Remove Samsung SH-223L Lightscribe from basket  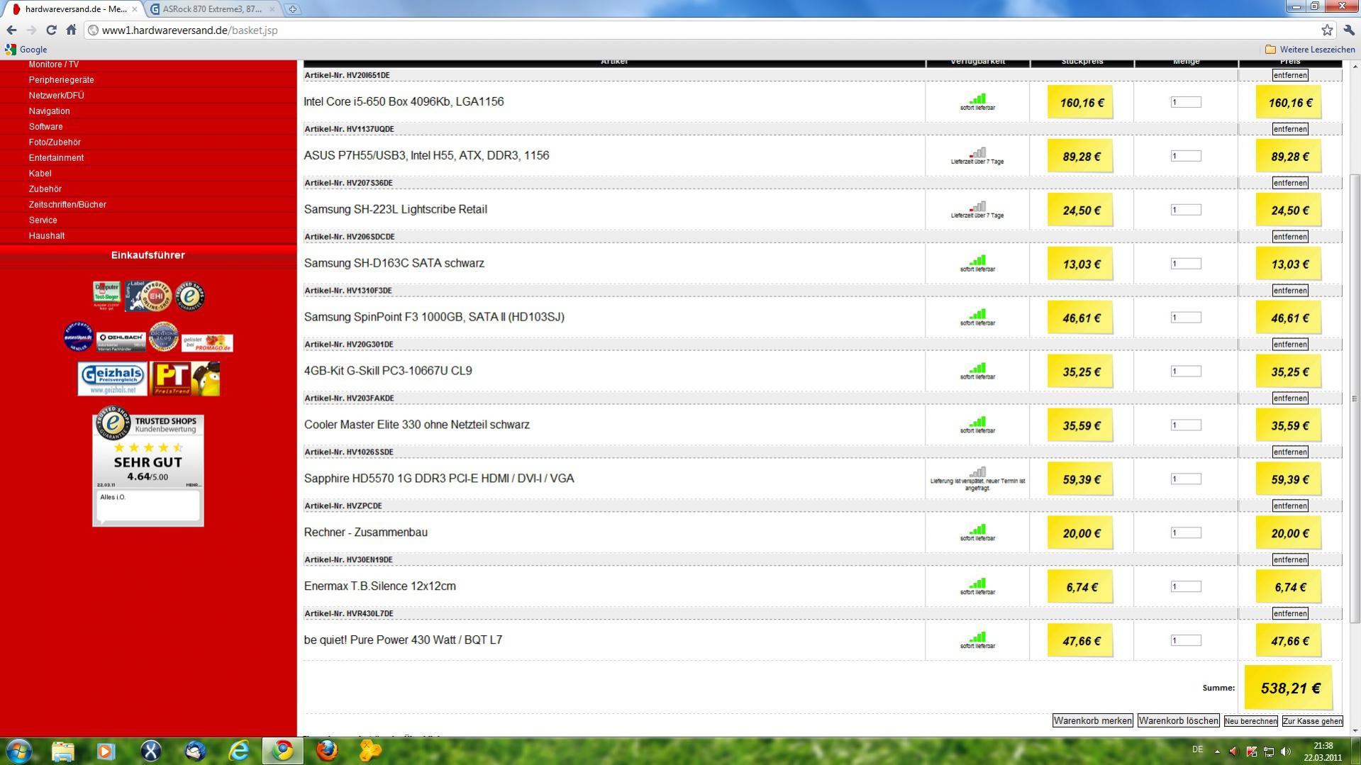(x=1289, y=183)
